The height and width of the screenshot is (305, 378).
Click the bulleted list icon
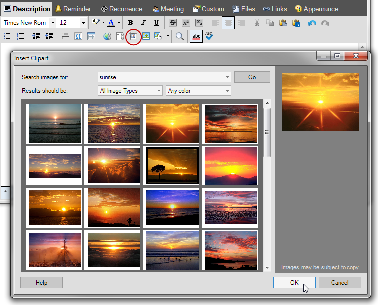click(7, 36)
